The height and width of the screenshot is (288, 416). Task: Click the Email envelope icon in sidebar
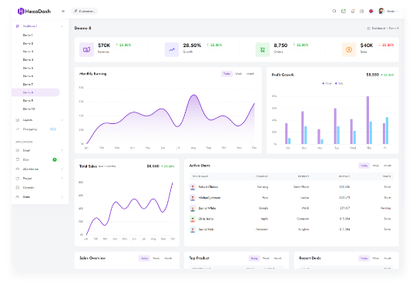pos(18,150)
